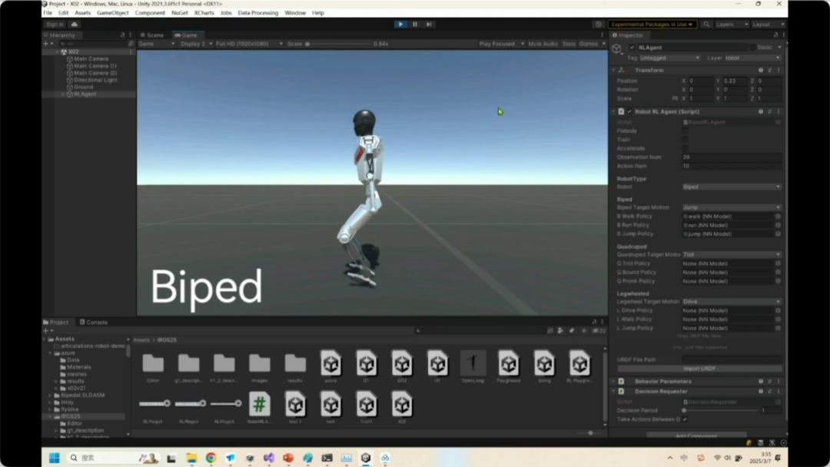Pause the game with the Pause button
The image size is (830, 467).
(415, 25)
